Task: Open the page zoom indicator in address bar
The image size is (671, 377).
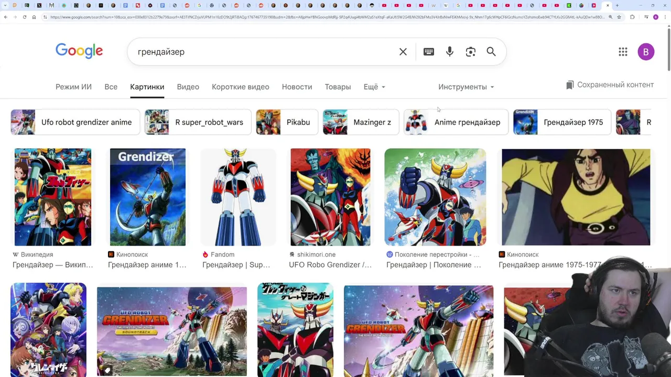Action: [610, 17]
